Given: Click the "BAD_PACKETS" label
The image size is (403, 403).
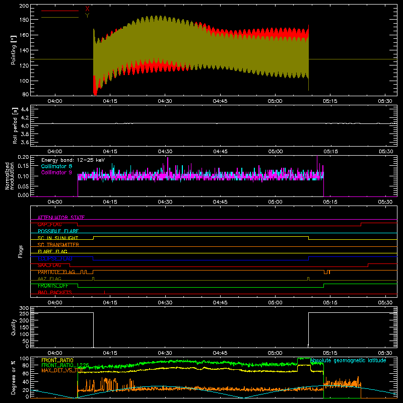Looking at the screenshot, I should (x=55, y=292).
